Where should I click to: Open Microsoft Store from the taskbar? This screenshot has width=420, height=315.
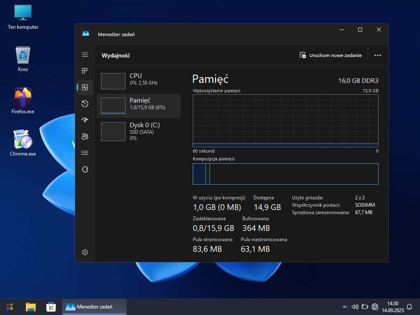pyautogui.click(x=51, y=307)
